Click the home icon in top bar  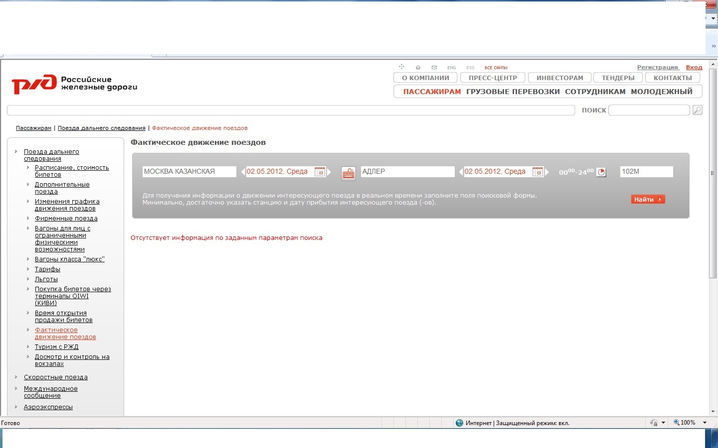click(x=418, y=67)
